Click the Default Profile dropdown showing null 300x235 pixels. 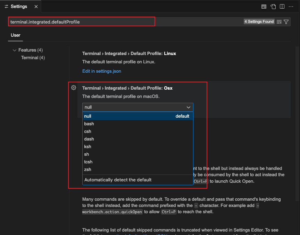[x=137, y=107]
